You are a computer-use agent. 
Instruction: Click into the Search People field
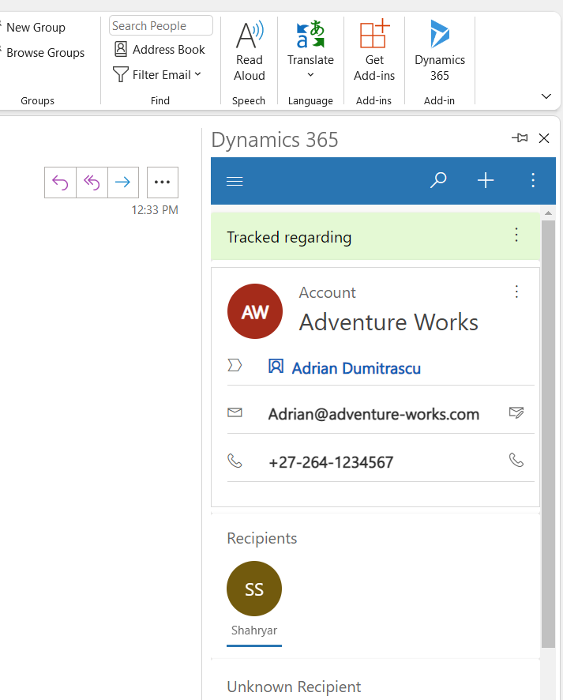click(x=161, y=26)
